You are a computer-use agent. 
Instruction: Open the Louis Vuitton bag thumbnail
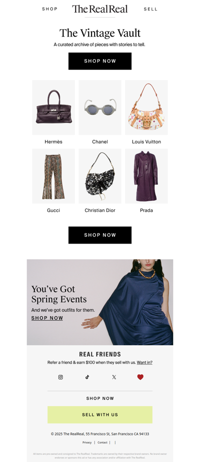(146, 108)
